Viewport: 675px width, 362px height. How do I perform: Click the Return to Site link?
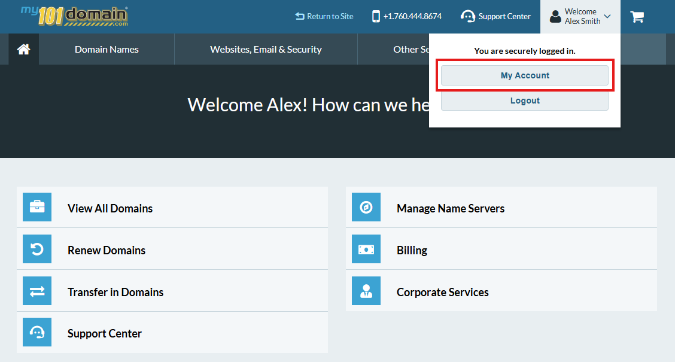coord(324,17)
